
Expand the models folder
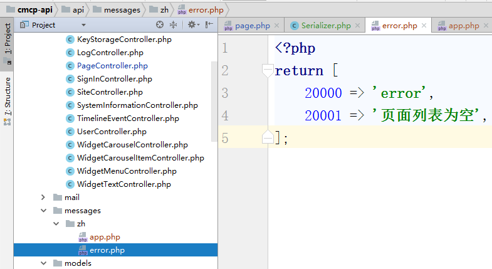(44, 263)
